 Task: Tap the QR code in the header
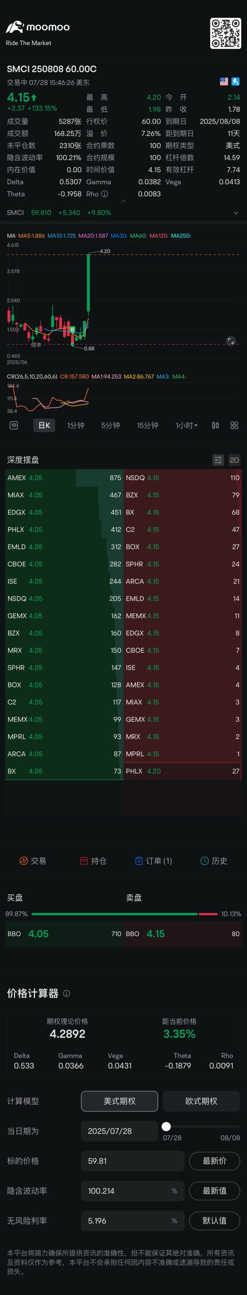(225, 33)
